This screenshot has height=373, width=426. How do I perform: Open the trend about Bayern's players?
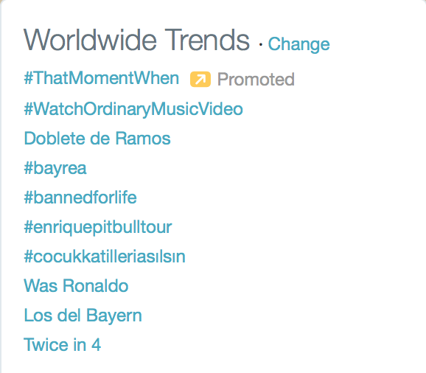[83, 316]
